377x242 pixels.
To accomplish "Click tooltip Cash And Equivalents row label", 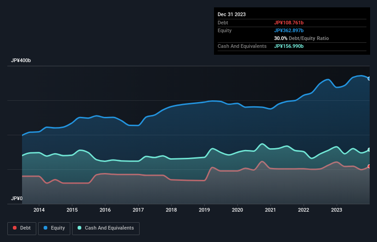I will [x=242, y=46].
